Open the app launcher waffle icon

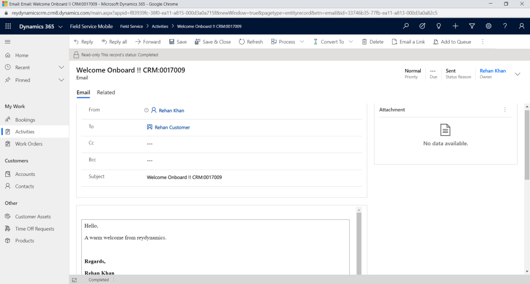(8, 26)
